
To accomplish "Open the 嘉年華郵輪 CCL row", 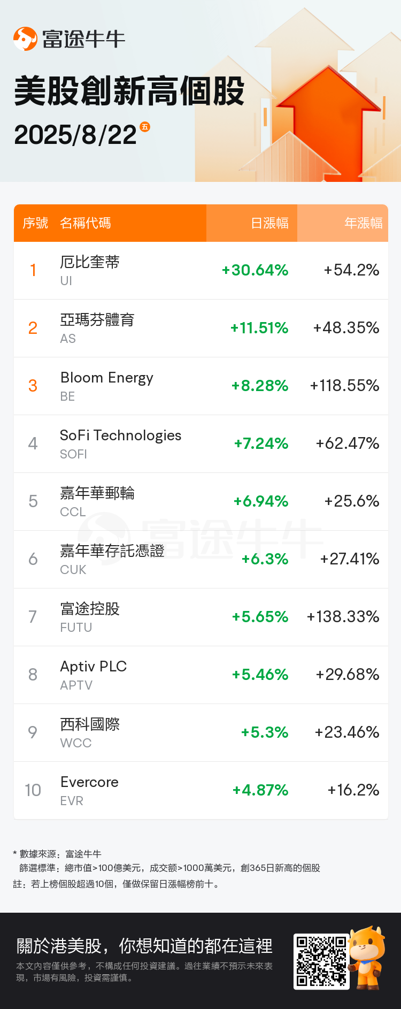I will point(201,502).
